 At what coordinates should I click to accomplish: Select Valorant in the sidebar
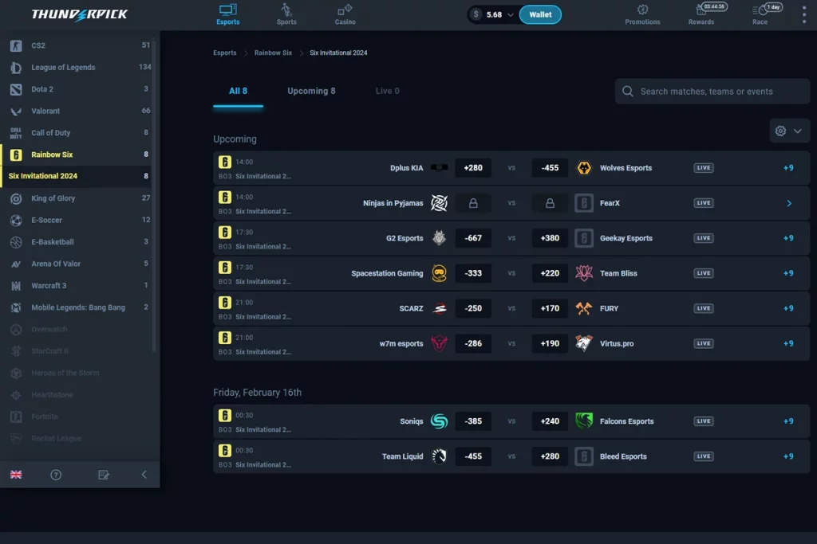(80, 111)
